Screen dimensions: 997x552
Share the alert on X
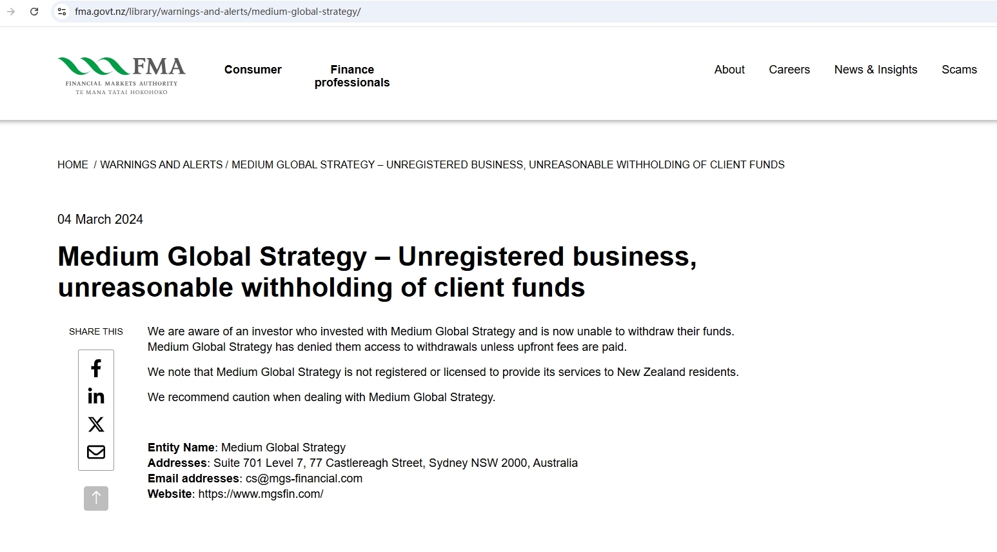click(96, 424)
